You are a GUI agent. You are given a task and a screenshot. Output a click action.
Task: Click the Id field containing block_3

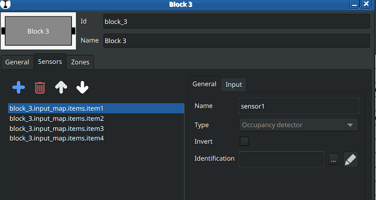click(x=236, y=22)
